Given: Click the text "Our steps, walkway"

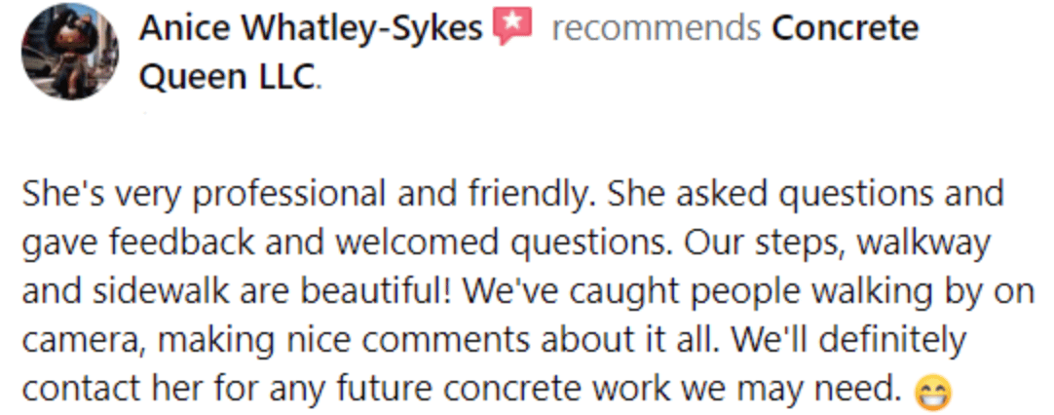Looking at the screenshot, I should pos(838,243).
